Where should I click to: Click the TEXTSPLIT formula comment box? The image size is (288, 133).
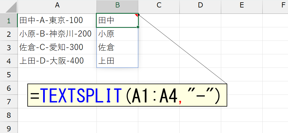click(x=127, y=95)
